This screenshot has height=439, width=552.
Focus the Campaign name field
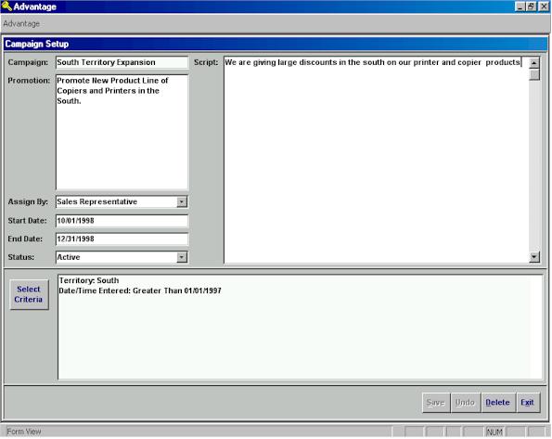coord(122,62)
